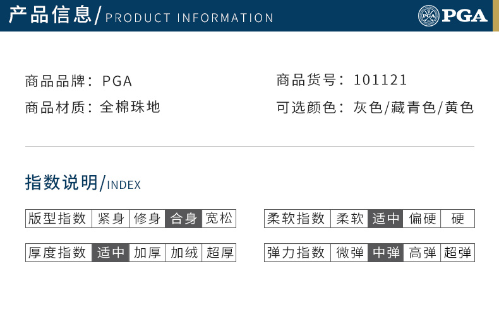
Task: Click the 产品信息 header title
Action: pos(49,16)
